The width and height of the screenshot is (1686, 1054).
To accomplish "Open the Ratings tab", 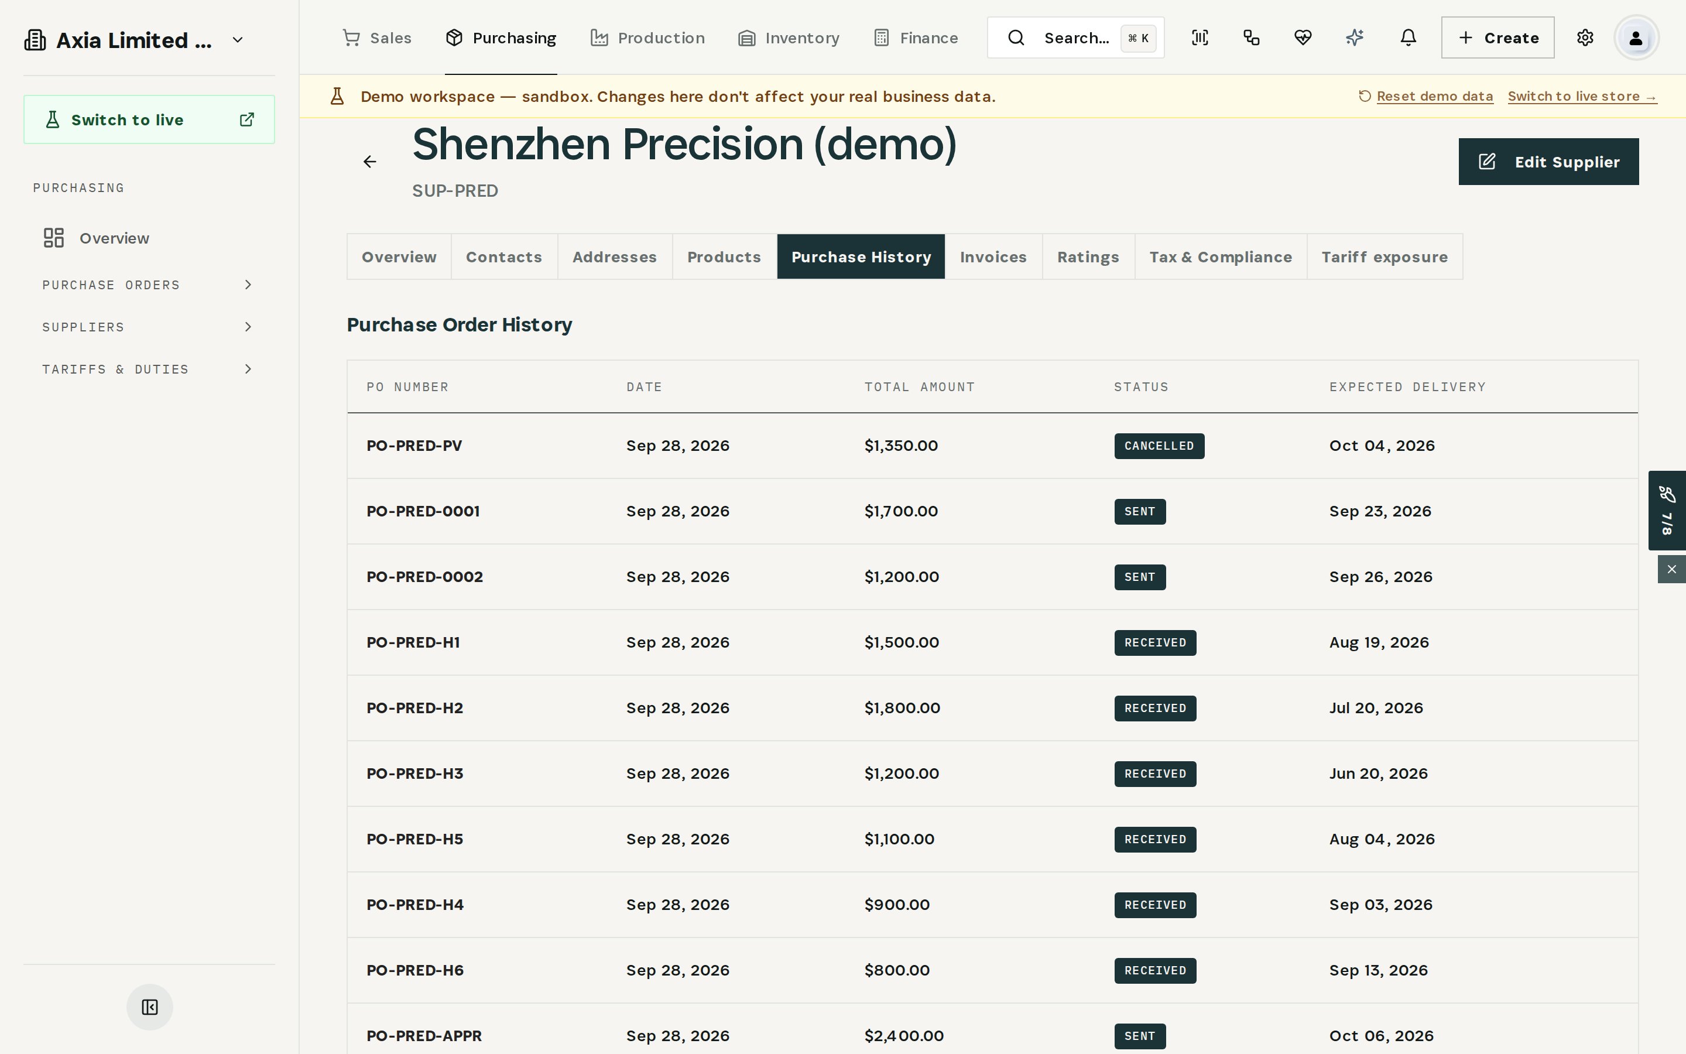I will click(x=1088, y=256).
